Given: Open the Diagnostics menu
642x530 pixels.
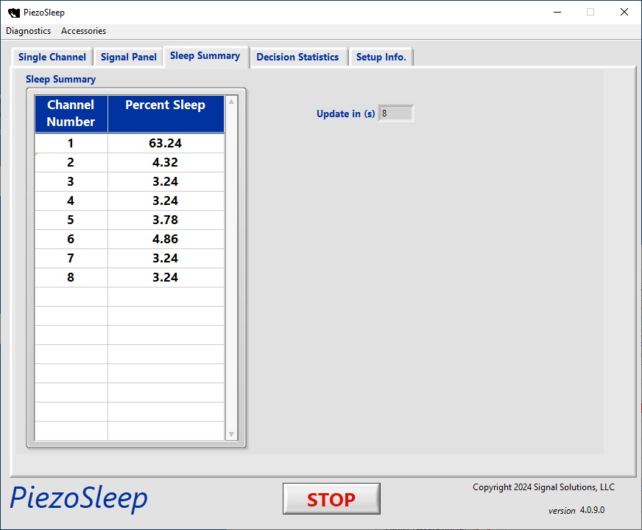Looking at the screenshot, I should click(x=29, y=31).
